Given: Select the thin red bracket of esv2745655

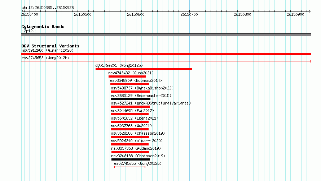Looking at the screenshot, I should point(130,167).
